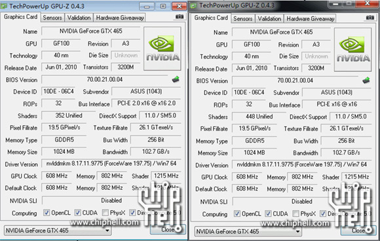380x241 pixels.
Task: Click GDDR5 memory type in right window
Action: click(x=254, y=141)
